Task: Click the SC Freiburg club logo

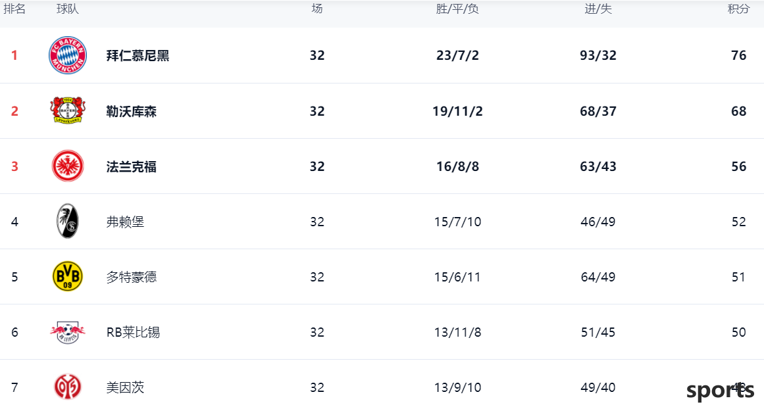Action: (x=68, y=221)
